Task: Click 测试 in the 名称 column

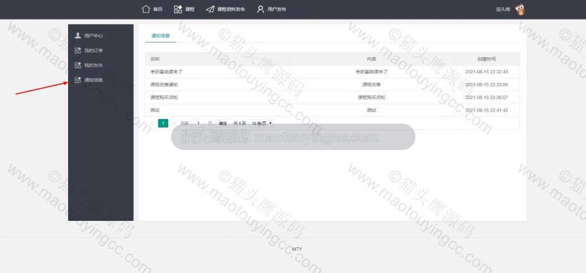Action: coord(155,110)
